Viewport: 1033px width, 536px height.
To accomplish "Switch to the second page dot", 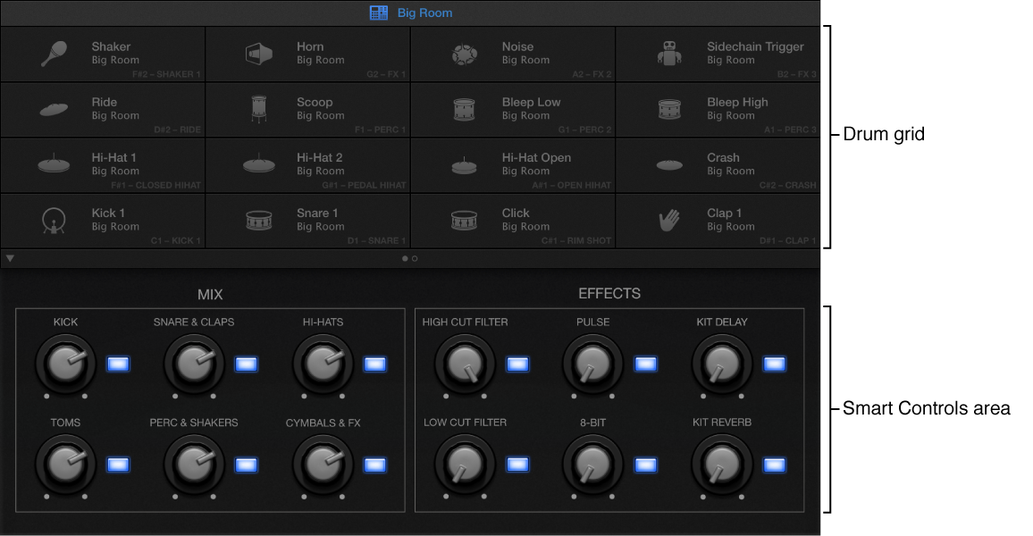I will pyautogui.click(x=416, y=259).
